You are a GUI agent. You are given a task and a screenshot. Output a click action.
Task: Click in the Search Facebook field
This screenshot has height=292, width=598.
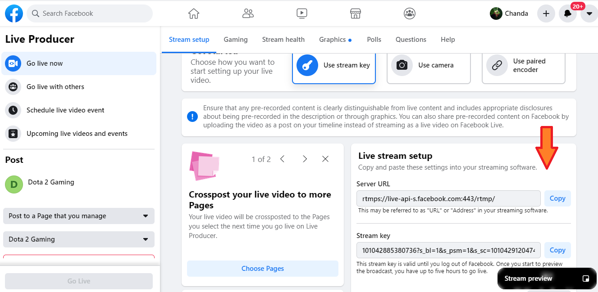[90, 13]
